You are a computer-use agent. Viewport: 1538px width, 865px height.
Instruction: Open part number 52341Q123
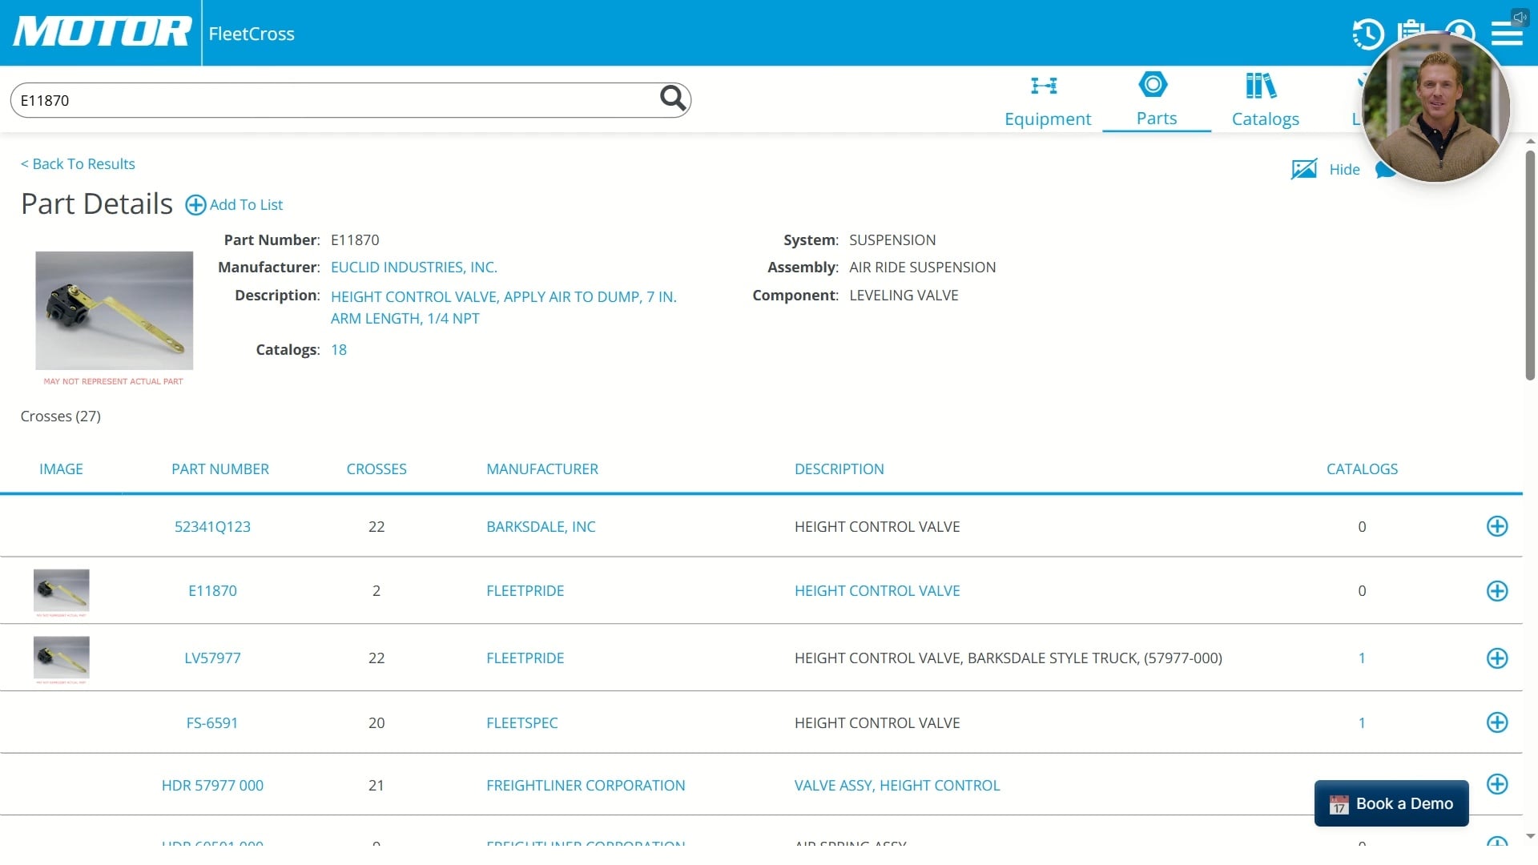(x=212, y=527)
